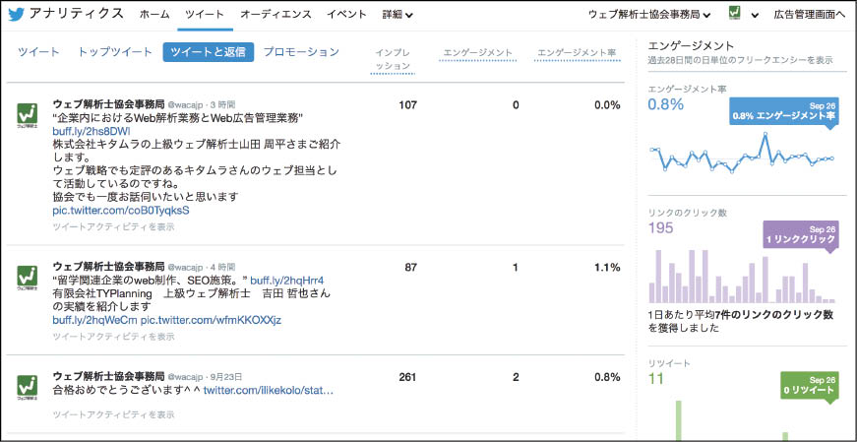Screen dimensions: 857x442
Task: Go to 広告管理画面へ link
Action: click(x=810, y=15)
